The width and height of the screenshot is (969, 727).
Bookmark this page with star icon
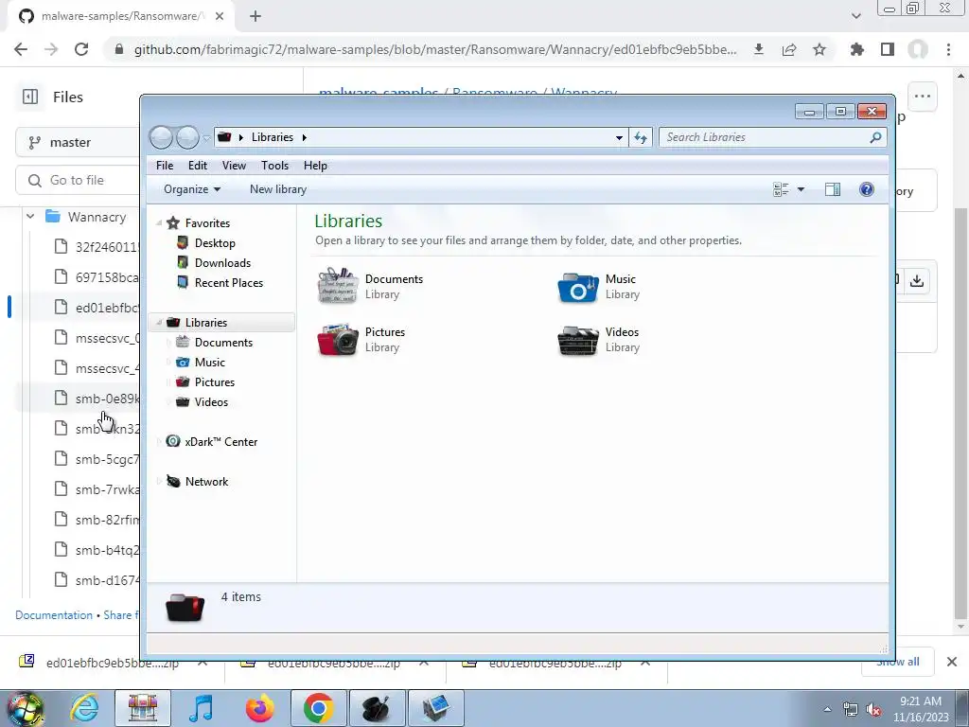[x=819, y=49]
